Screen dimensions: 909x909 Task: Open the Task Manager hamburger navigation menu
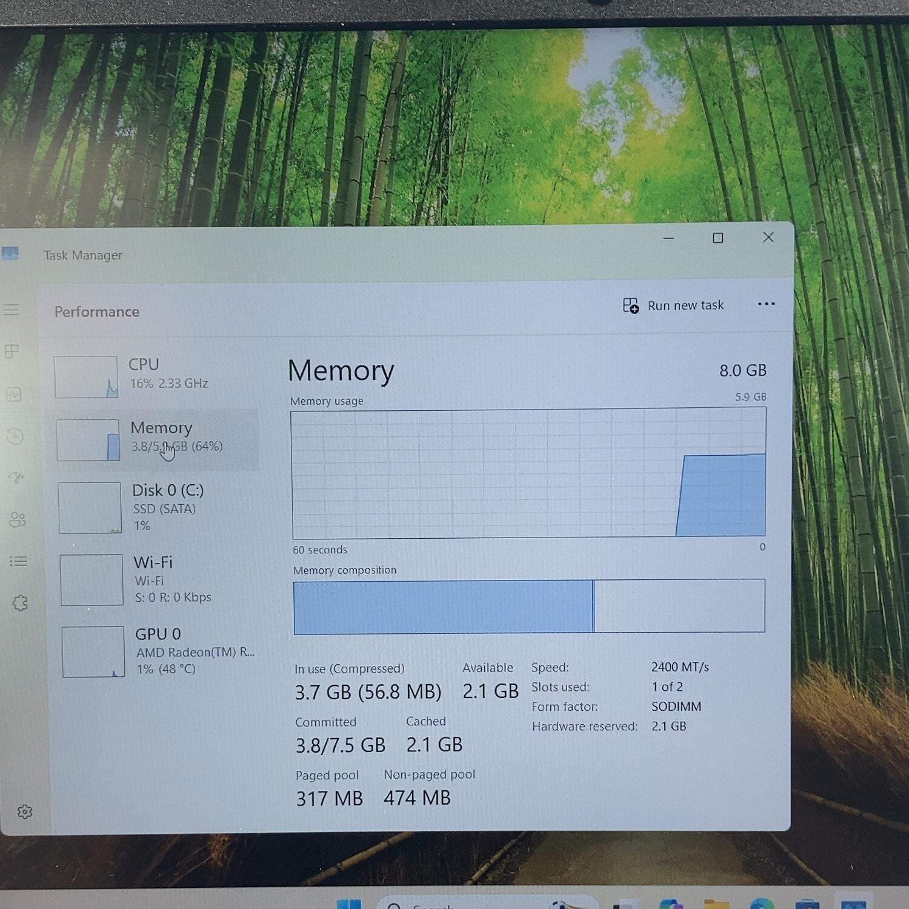click(11, 310)
